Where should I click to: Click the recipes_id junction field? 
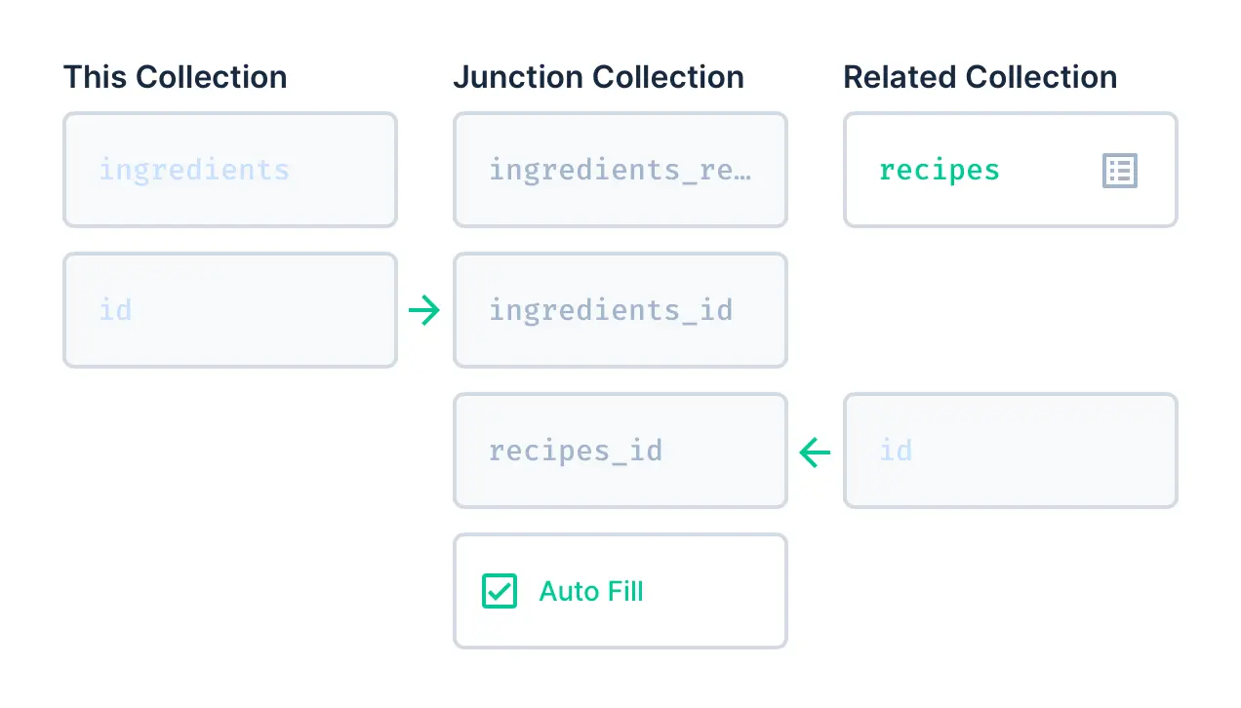click(620, 452)
